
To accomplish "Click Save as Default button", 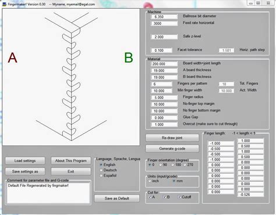I will (117, 198).
